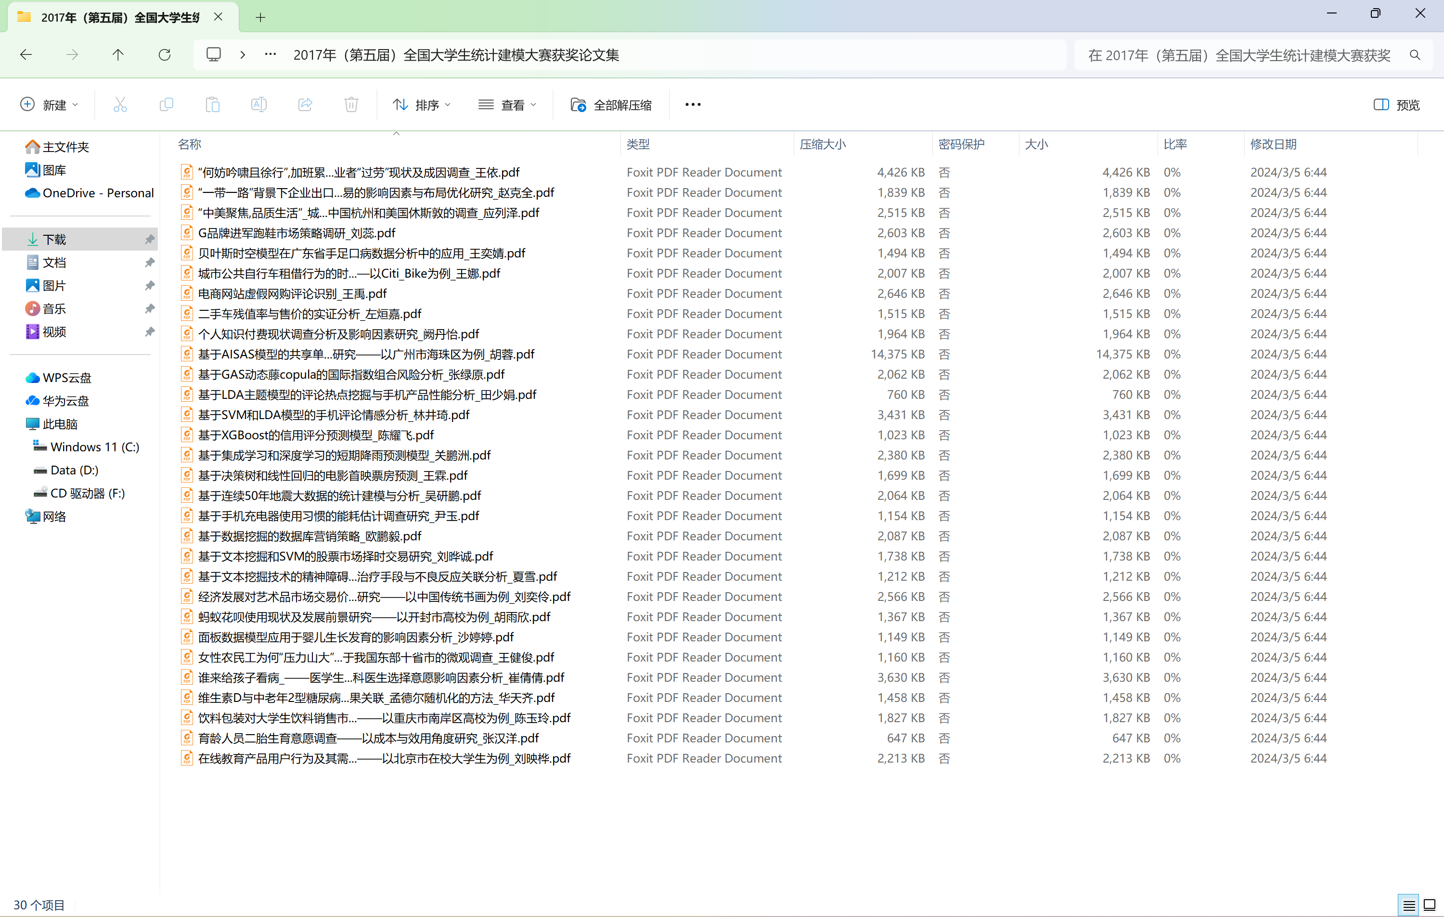Image resolution: width=1444 pixels, height=917 pixels.
Task: Click the search box for this folder
Action: [1239, 55]
